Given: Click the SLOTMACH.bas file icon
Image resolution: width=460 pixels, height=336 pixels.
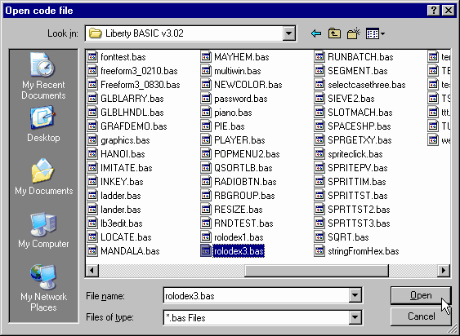Looking at the screenshot, I should tap(319, 113).
